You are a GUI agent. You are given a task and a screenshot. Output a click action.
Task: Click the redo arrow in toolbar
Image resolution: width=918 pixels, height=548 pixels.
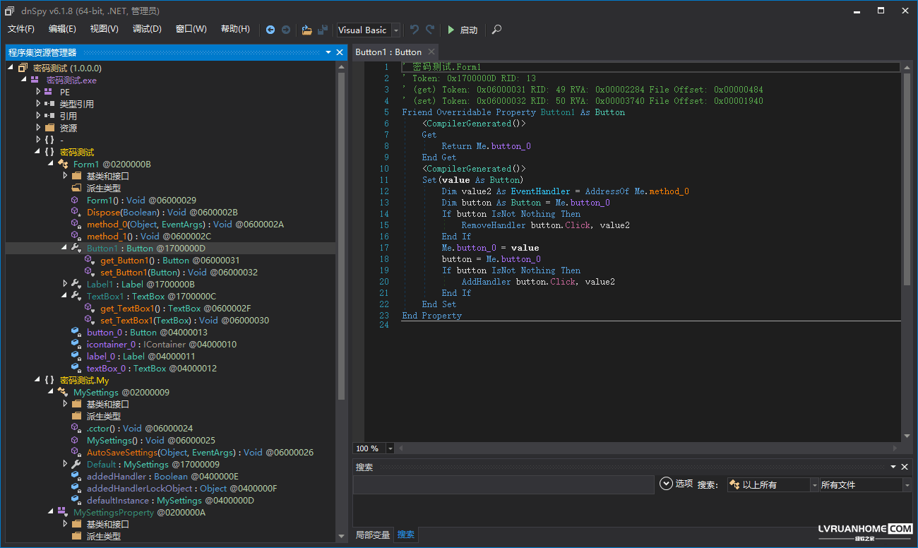[x=430, y=30]
